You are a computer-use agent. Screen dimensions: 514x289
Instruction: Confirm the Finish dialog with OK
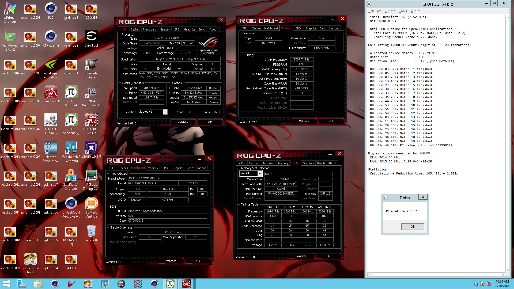coord(413,226)
